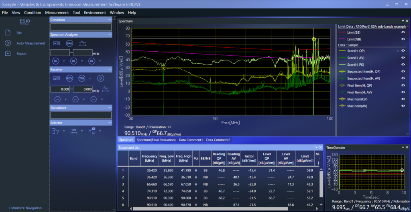
Task: Click the Report download icon
Action: point(8,53)
